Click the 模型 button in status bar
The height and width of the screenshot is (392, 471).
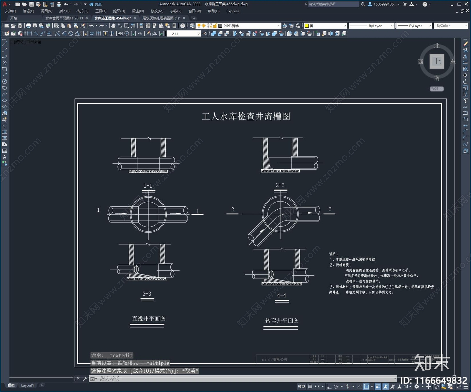pos(301,386)
